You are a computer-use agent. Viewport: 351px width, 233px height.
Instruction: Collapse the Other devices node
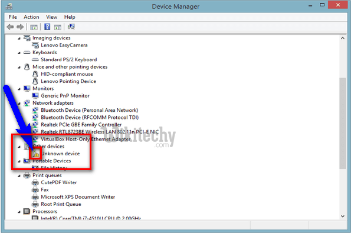[x=19, y=147]
